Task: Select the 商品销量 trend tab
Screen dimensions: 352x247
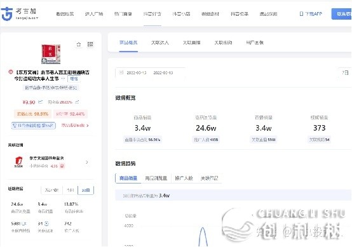Action: (x=128, y=178)
